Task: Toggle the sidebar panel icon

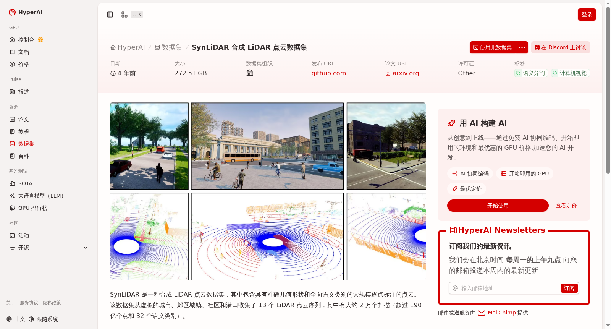Action: coord(110,15)
